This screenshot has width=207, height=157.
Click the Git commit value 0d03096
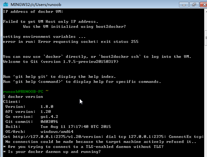tap(49, 122)
